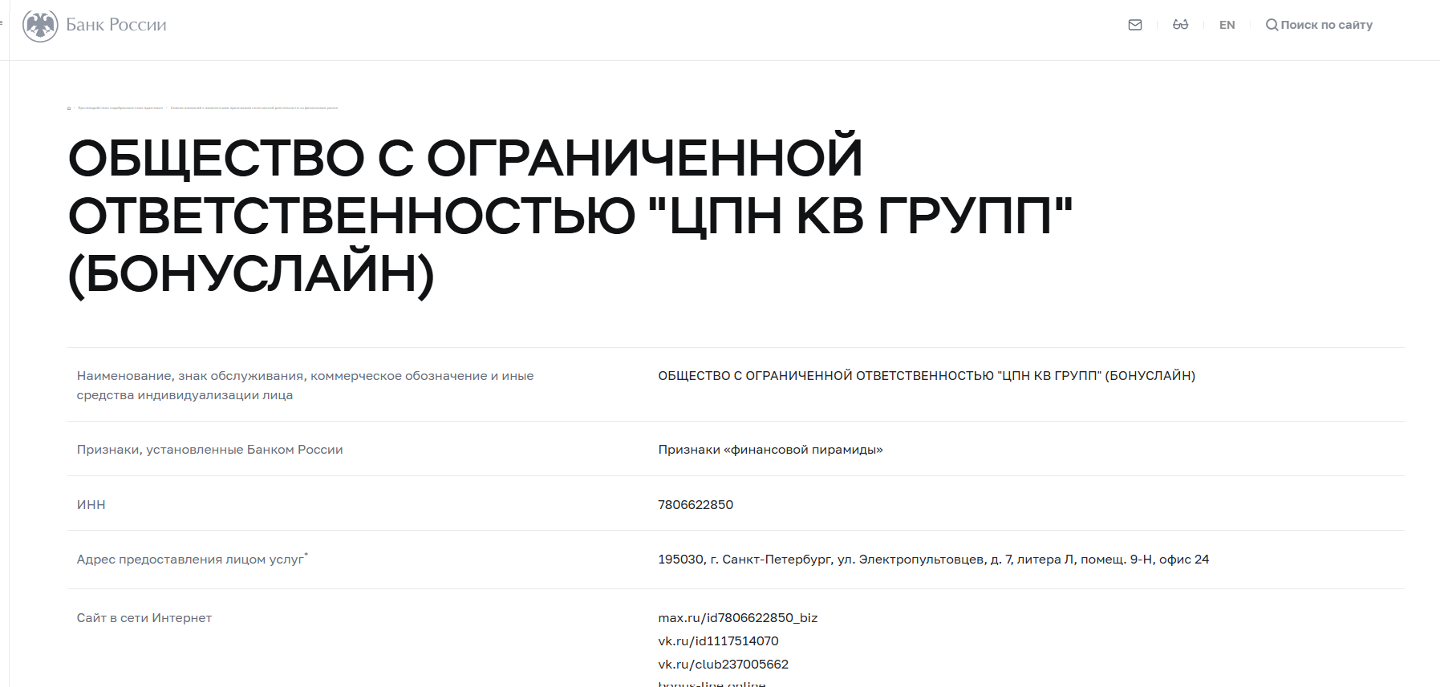Image resolution: width=1440 pixels, height=687 pixels.
Task: Enable the visually impaired glasses icon
Action: click(x=1180, y=25)
